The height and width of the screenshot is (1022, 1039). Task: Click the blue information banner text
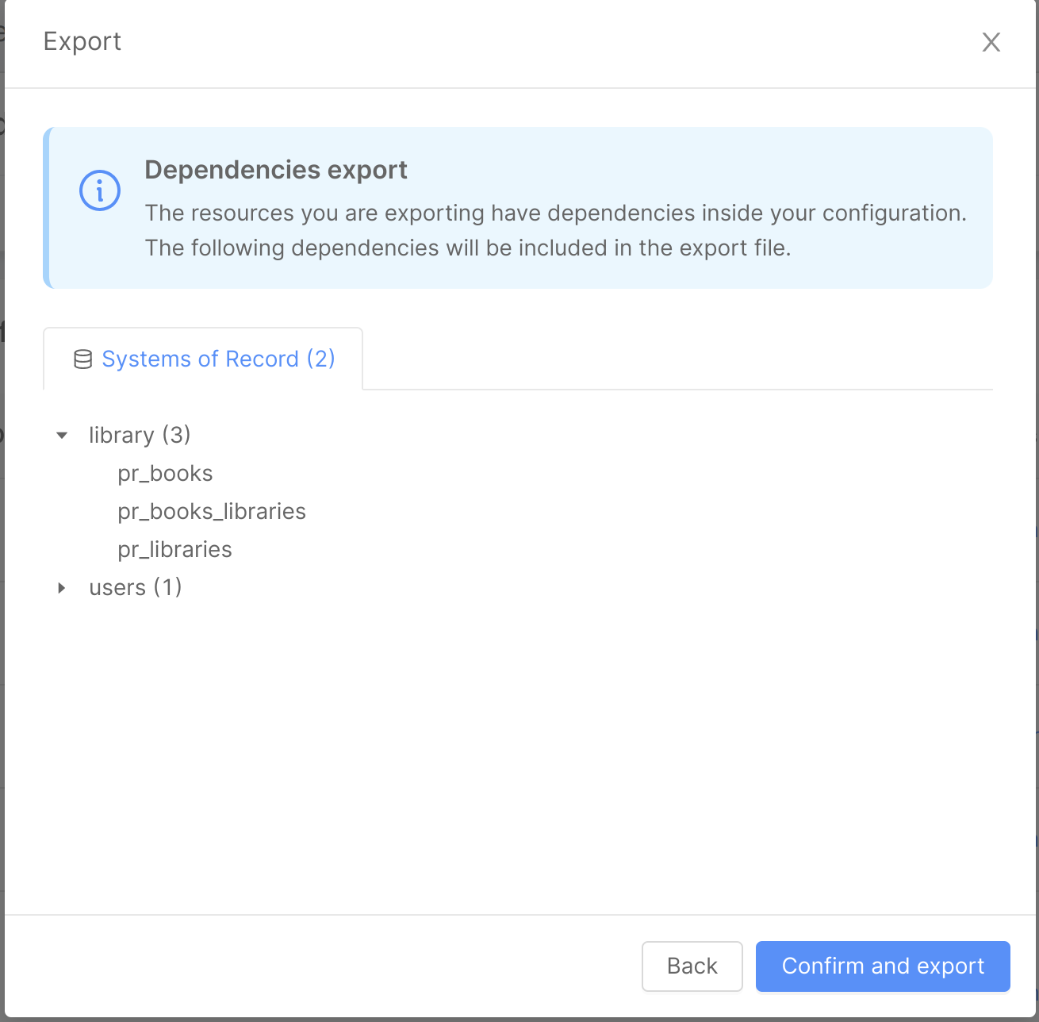pyautogui.click(x=555, y=230)
